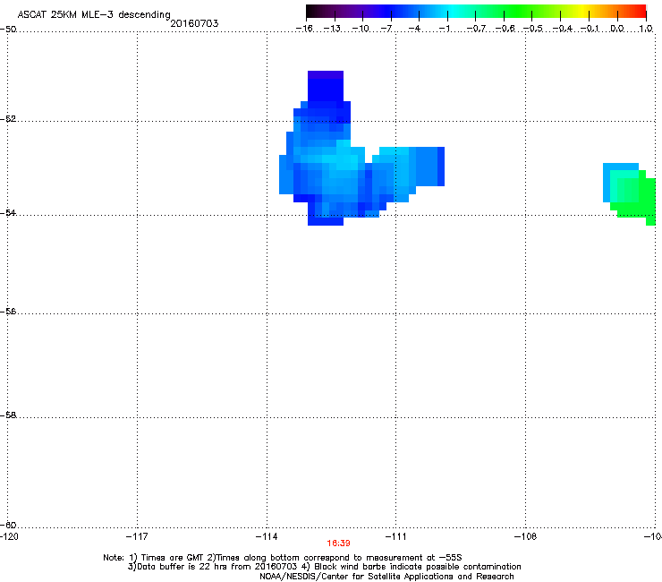Click the -16 colorbar label
662x582 pixels.
304,29
